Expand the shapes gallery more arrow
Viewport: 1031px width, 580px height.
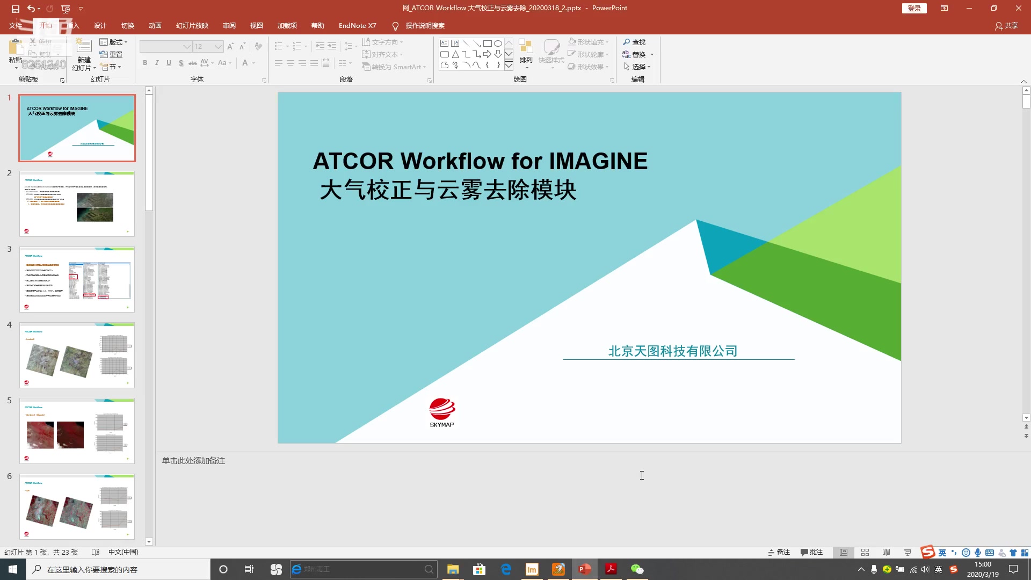[x=509, y=66]
